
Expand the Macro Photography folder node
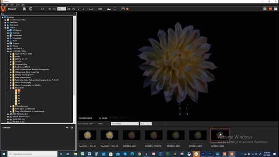10,83
